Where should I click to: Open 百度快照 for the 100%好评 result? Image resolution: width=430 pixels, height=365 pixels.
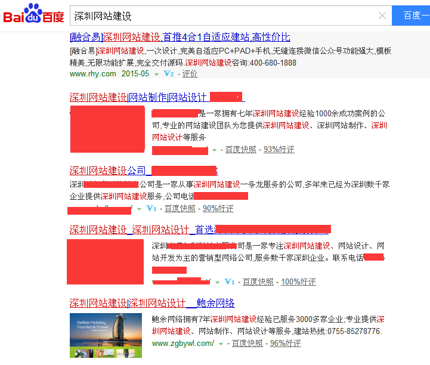(x=258, y=282)
